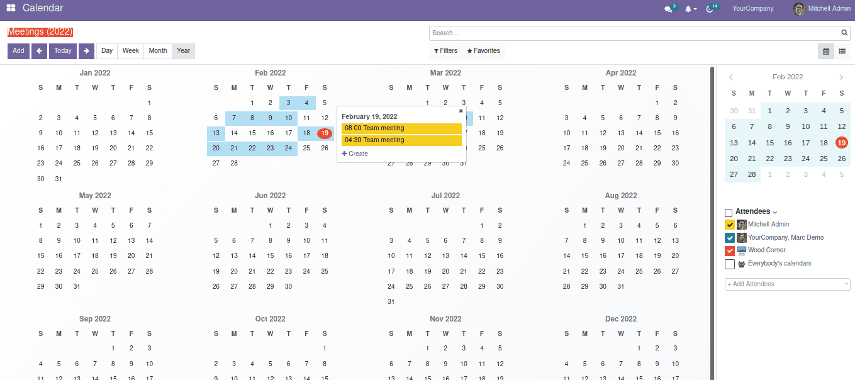Open the apps grid menu icon
Viewport: 855px width, 380px height.
tap(11, 8)
